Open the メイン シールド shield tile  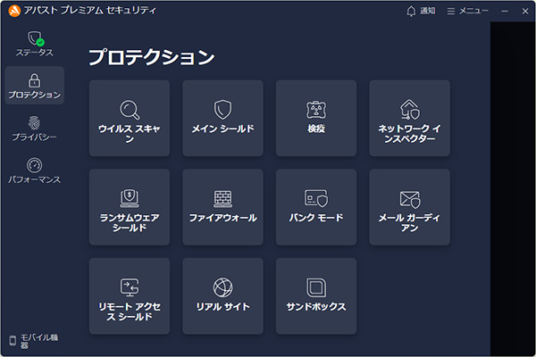222,118
